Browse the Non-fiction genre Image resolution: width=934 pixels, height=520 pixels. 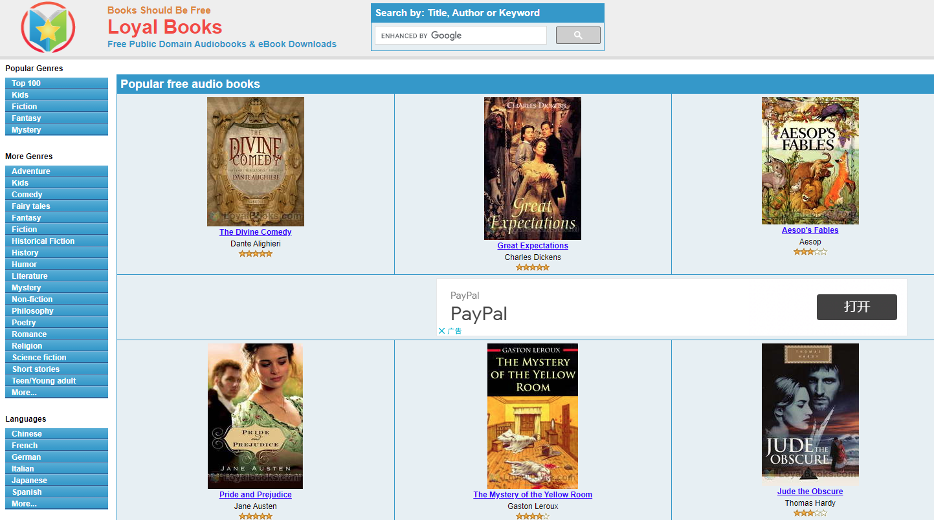click(x=56, y=299)
